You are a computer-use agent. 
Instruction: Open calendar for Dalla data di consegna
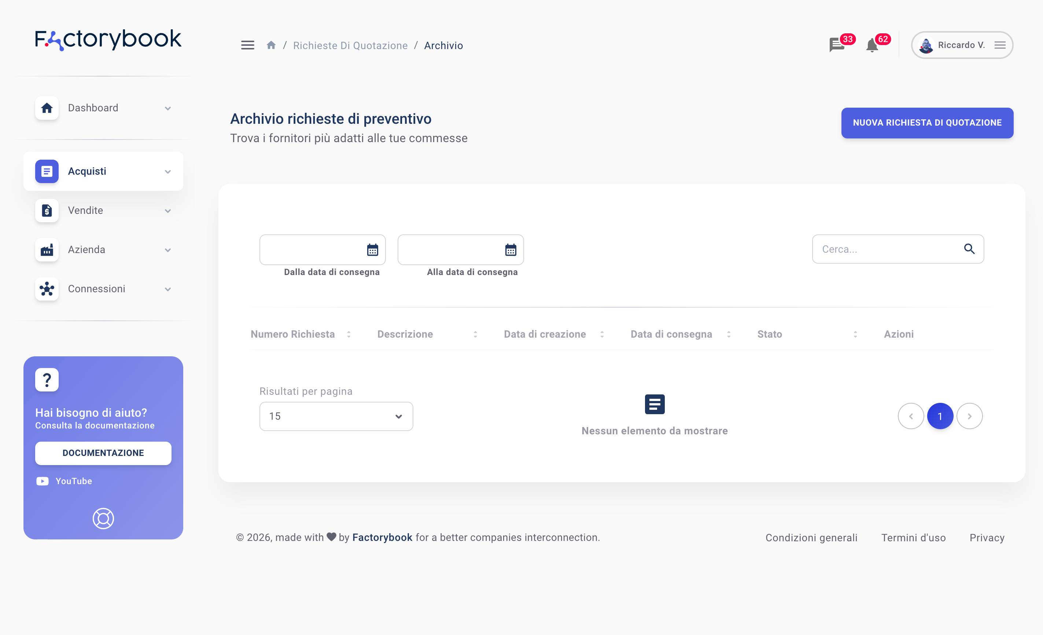pyautogui.click(x=372, y=250)
